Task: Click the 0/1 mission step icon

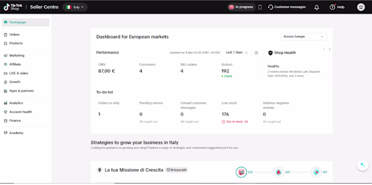Action: pos(316,172)
